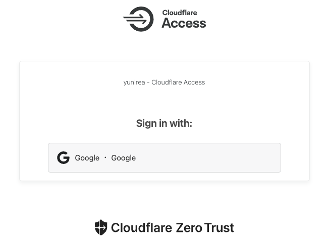The width and height of the screenshot is (328, 249).
Task: Click the dot separator between Google labels
Action: (105, 158)
